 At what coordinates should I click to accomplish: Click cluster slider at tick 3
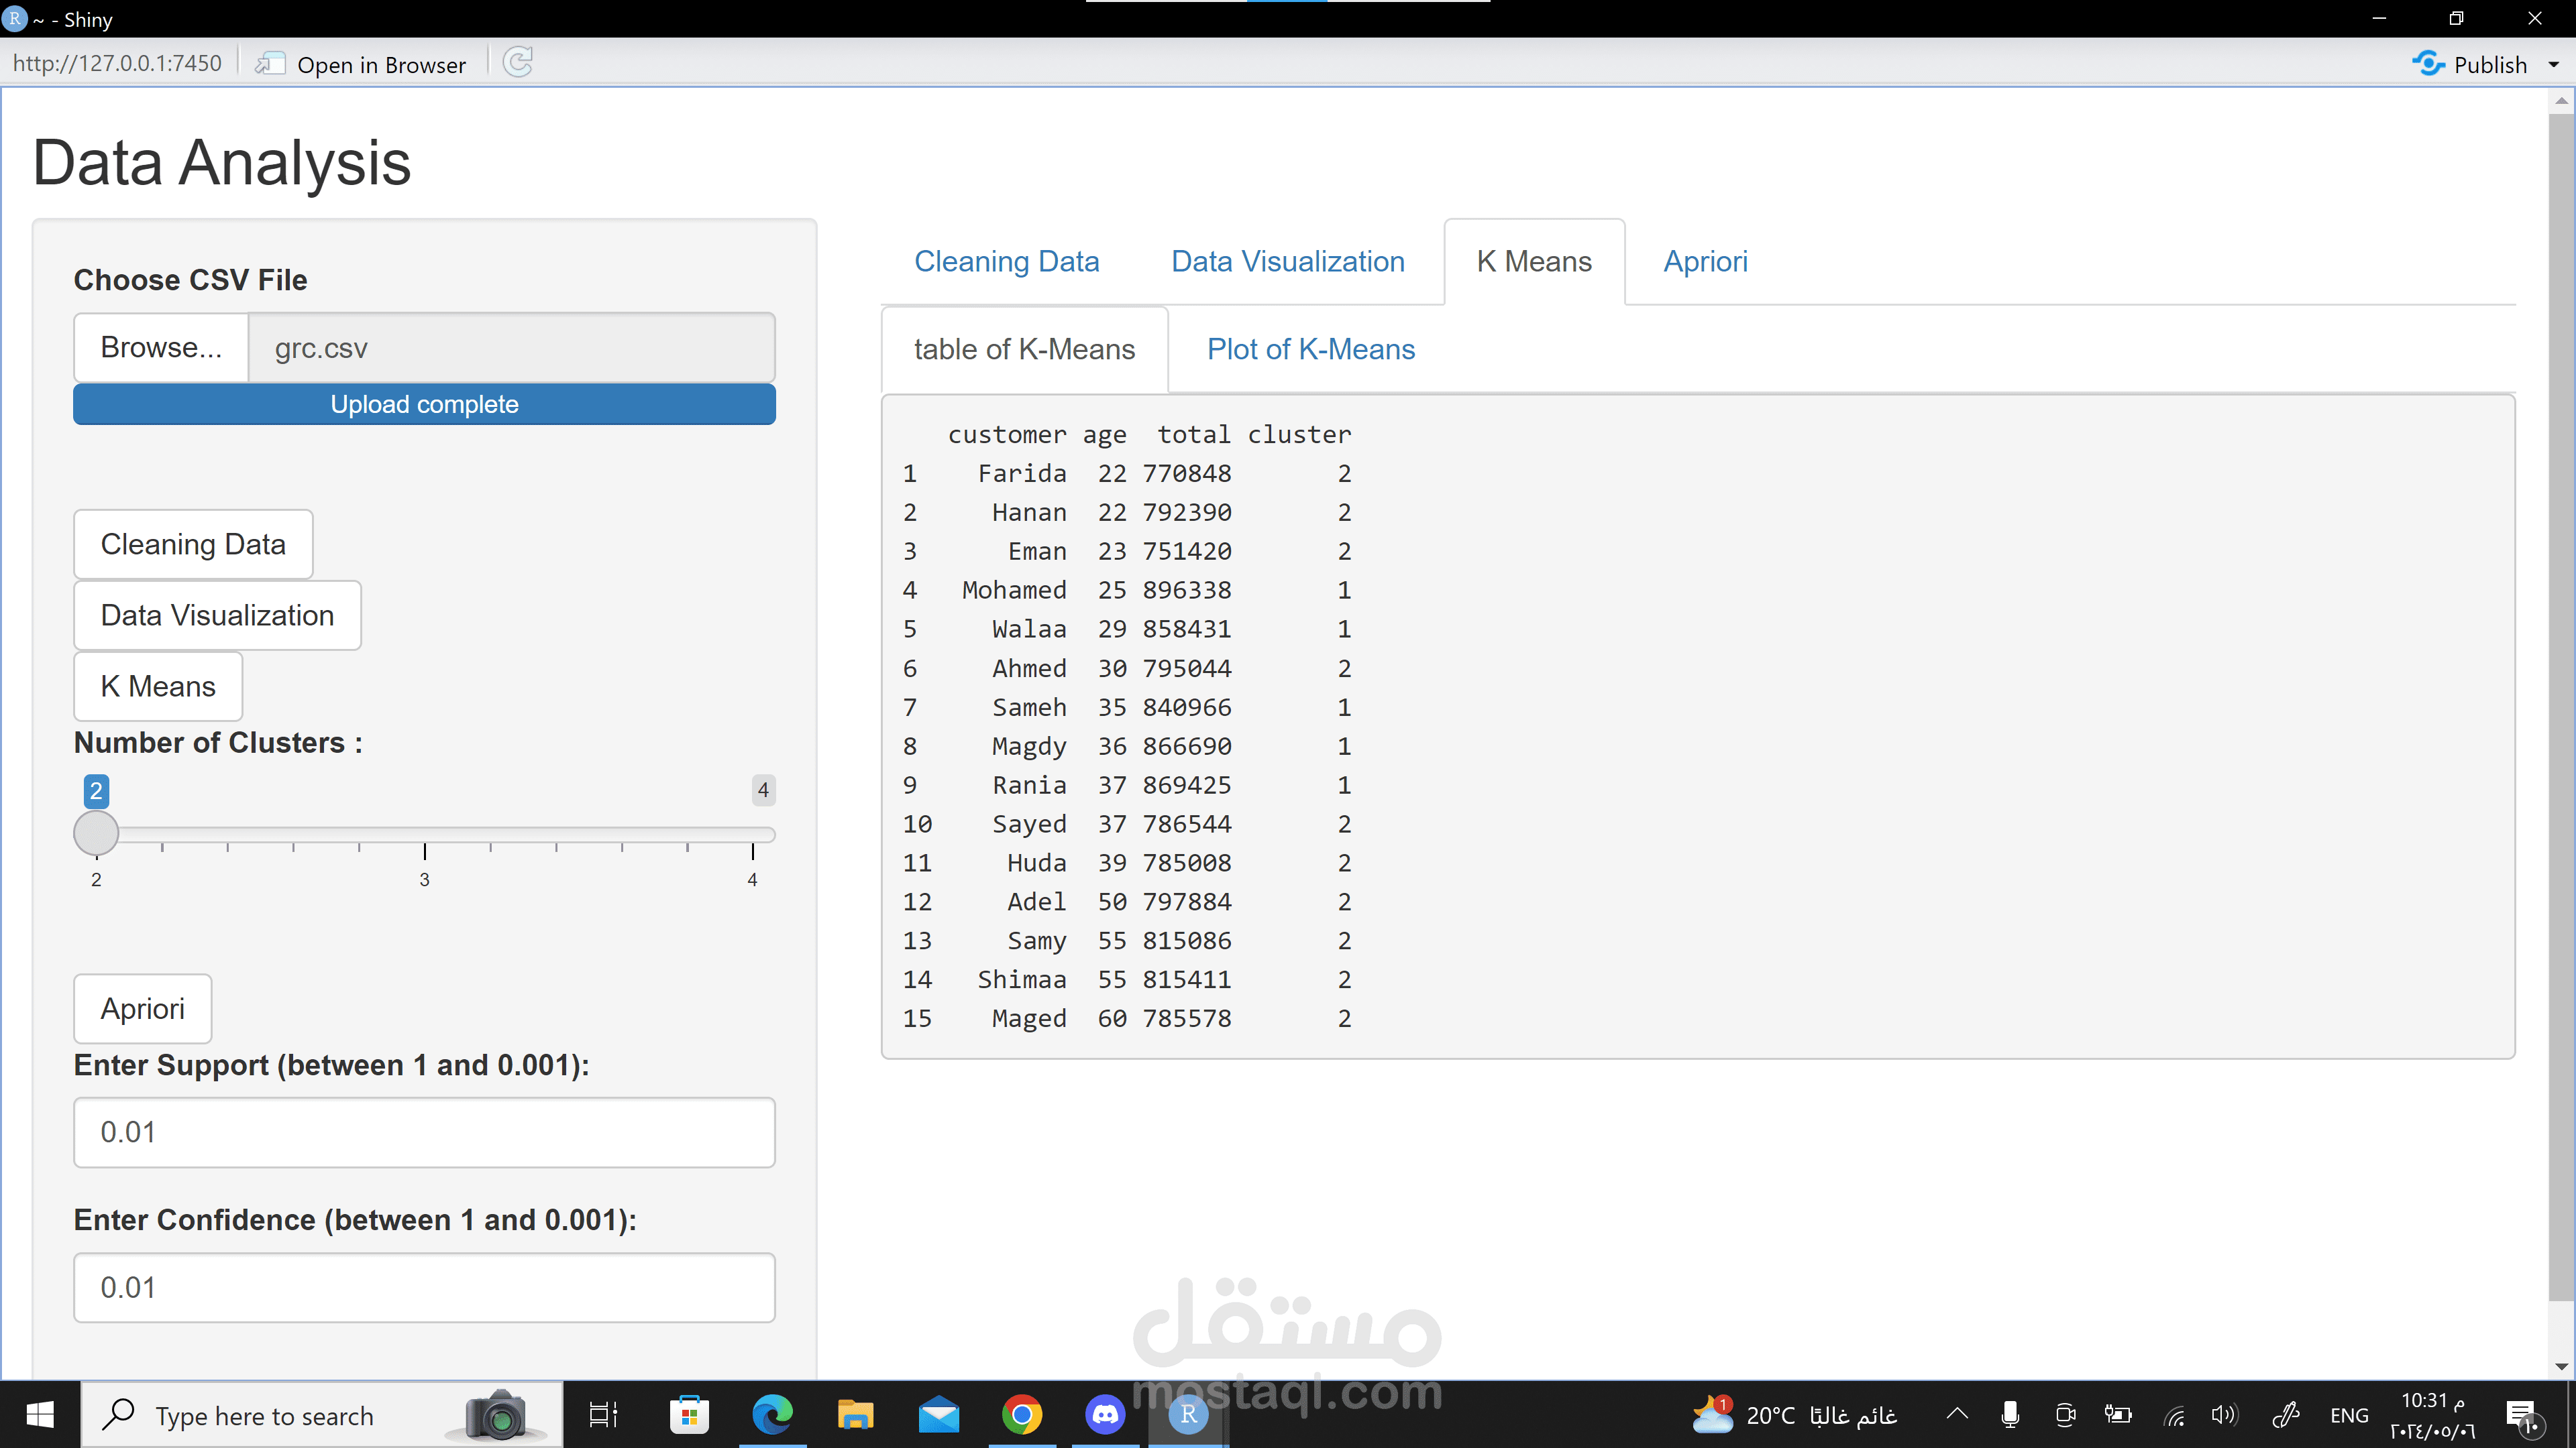424,835
